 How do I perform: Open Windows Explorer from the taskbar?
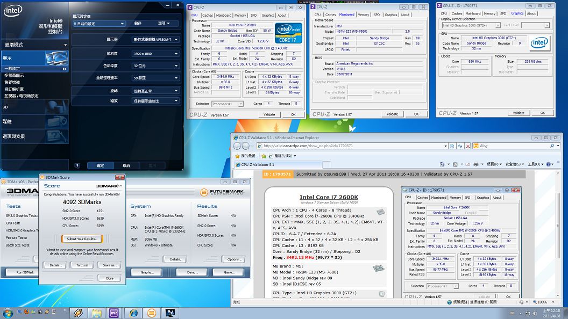[96, 313]
